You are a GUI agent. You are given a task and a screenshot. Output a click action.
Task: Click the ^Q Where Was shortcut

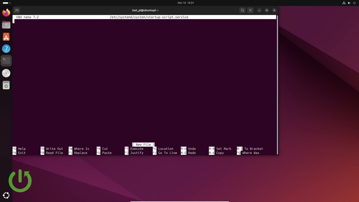tap(248, 153)
